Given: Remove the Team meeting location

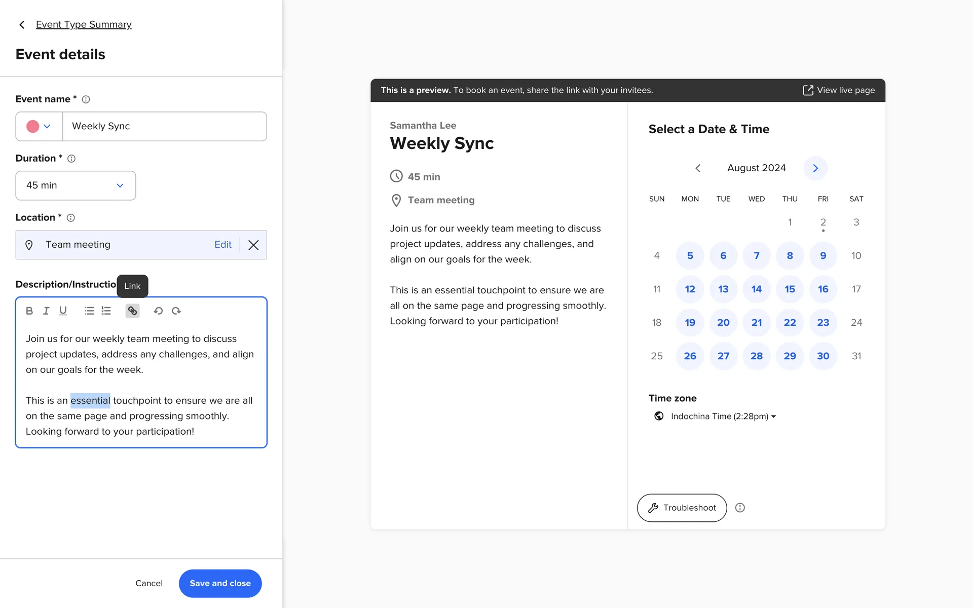Looking at the screenshot, I should click(x=253, y=245).
